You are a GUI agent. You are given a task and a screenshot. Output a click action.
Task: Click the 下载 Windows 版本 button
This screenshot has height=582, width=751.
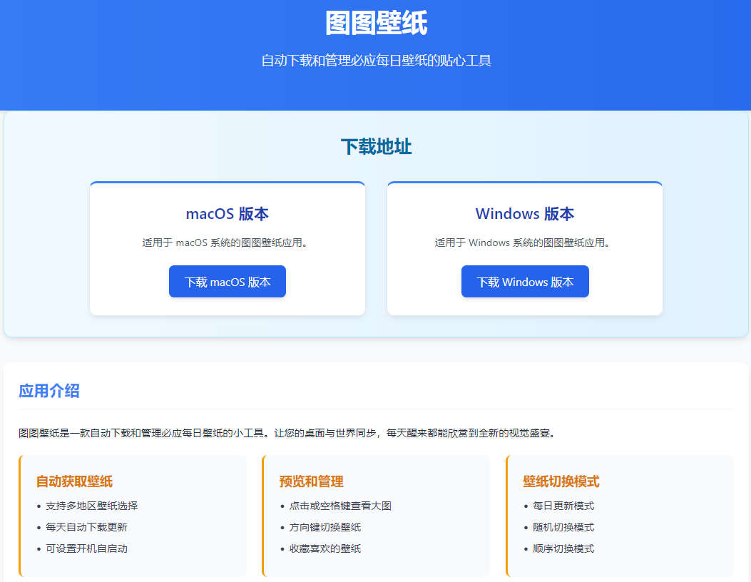(525, 281)
